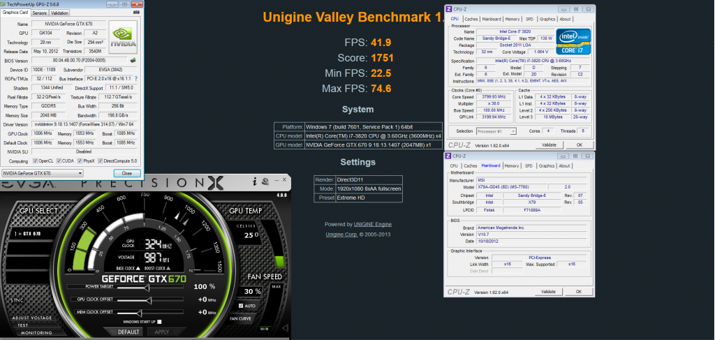Click the SYNC button in Precision X

[x=17, y=300]
